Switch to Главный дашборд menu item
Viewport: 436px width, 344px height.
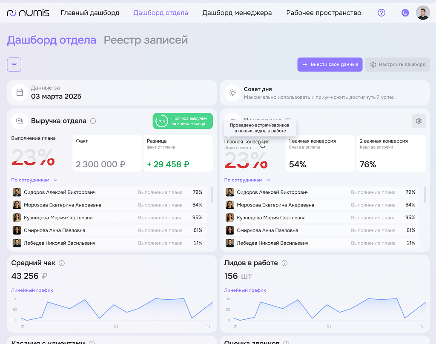click(x=90, y=13)
